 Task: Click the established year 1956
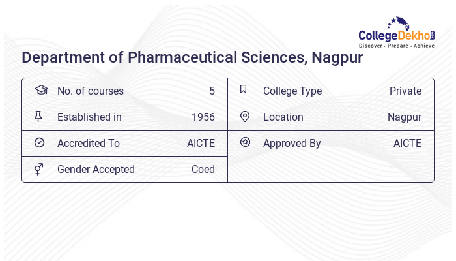click(203, 117)
